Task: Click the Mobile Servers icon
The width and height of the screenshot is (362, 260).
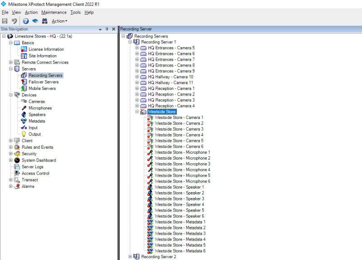Action: 24,88
